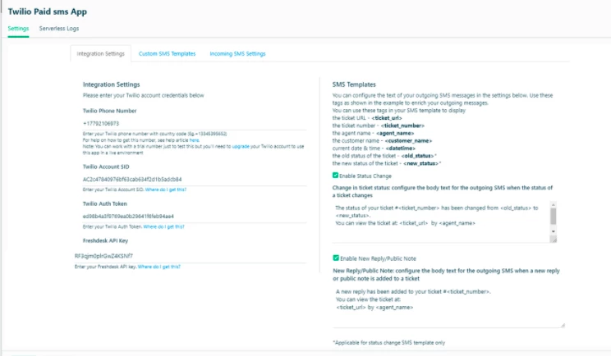Toggle Enable Status Change checkbox
The image size is (611, 356).
[x=335, y=176]
